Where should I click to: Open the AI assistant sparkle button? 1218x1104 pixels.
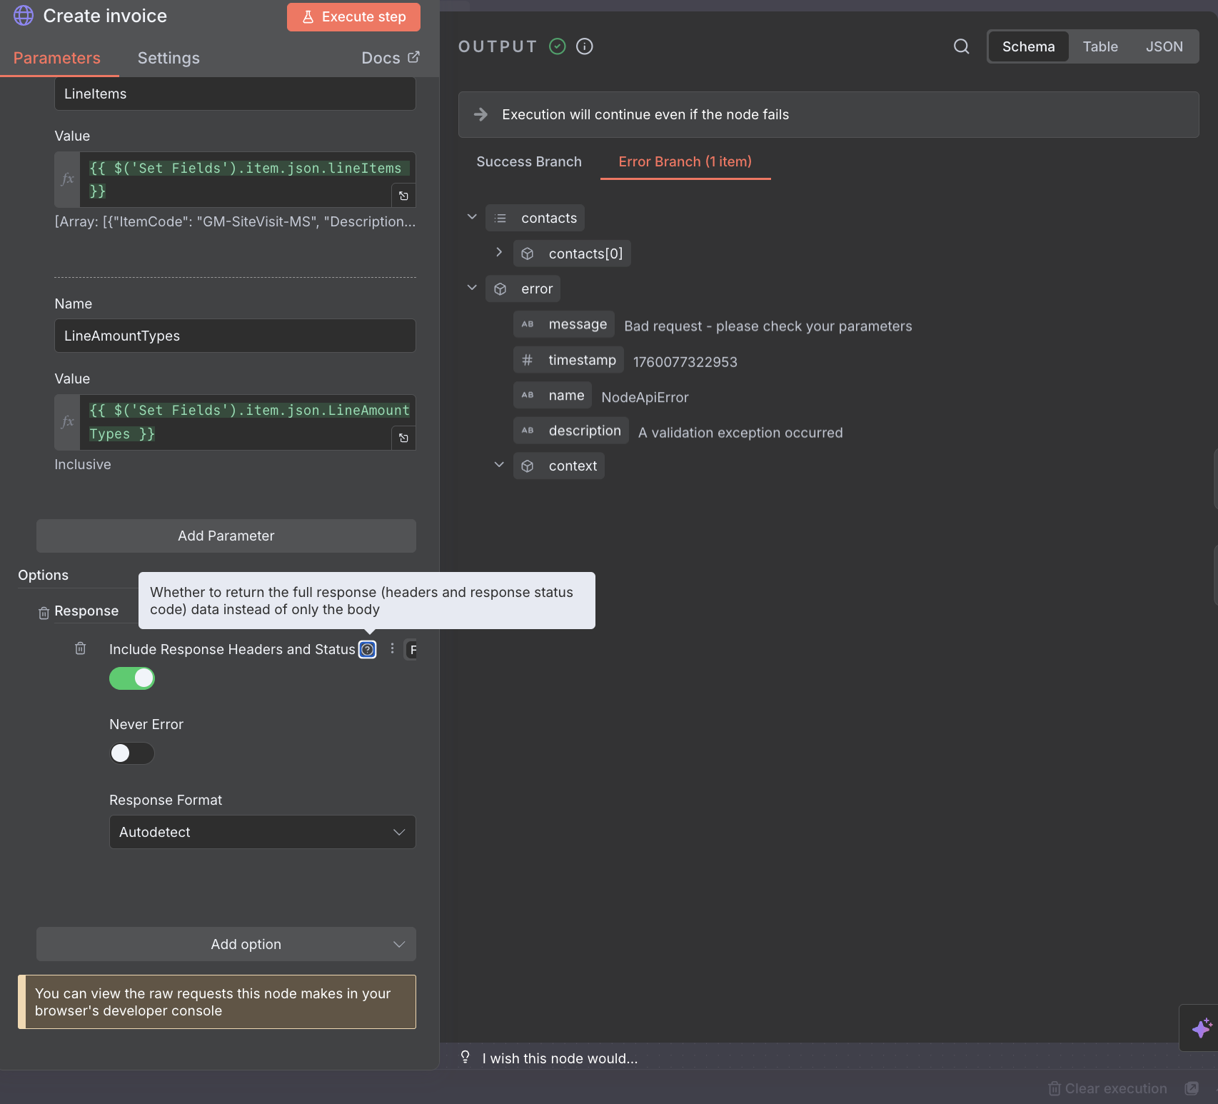click(x=1201, y=1028)
